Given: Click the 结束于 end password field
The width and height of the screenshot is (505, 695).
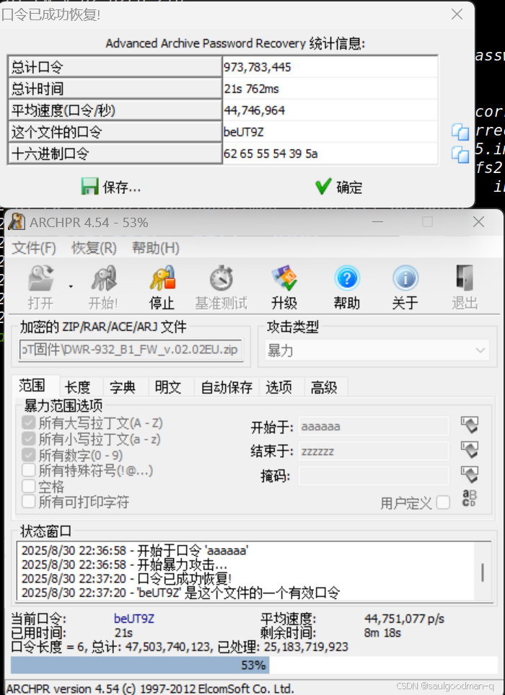Looking at the screenshot, I should tap(373, 451).
